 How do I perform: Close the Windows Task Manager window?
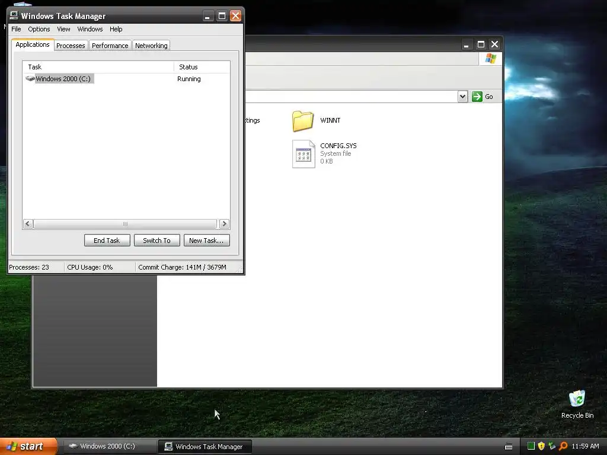point(235,16)
